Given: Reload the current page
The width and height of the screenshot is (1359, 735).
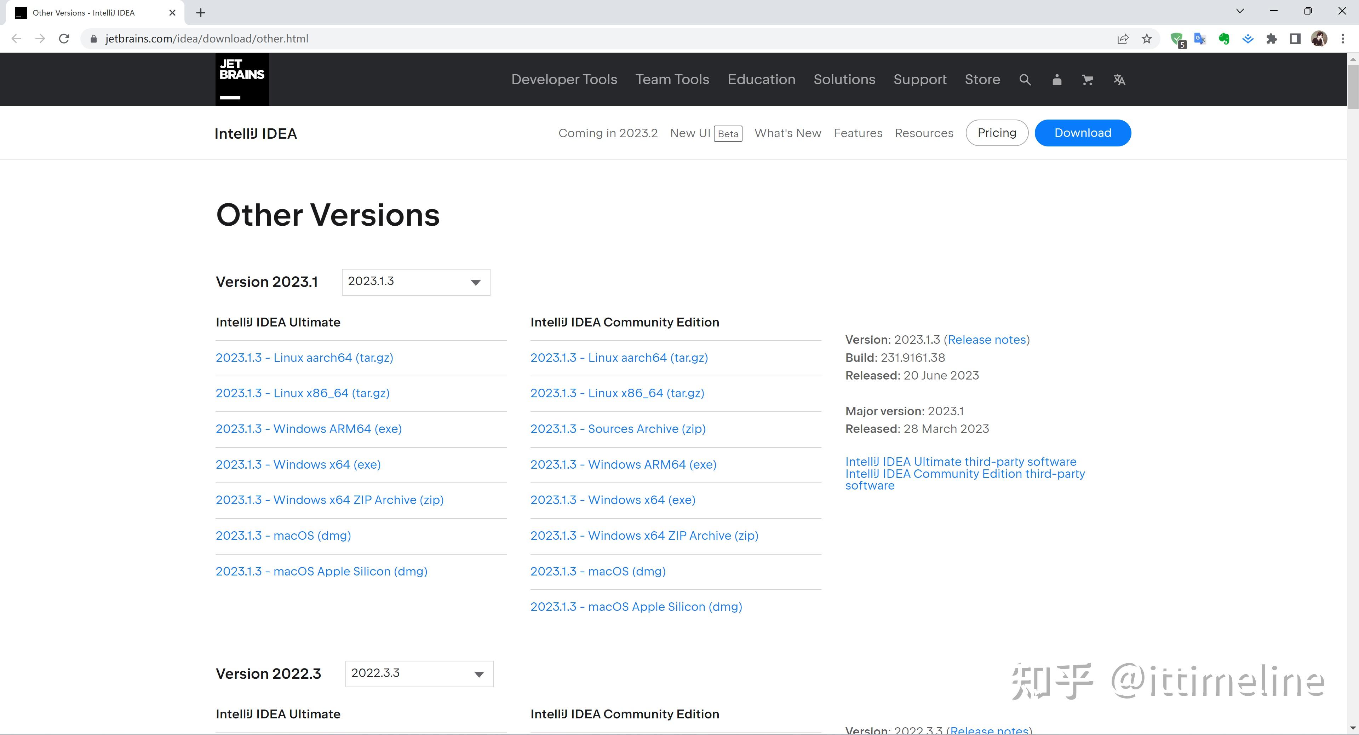Looking at the screenshot, I should click(64, 38).
